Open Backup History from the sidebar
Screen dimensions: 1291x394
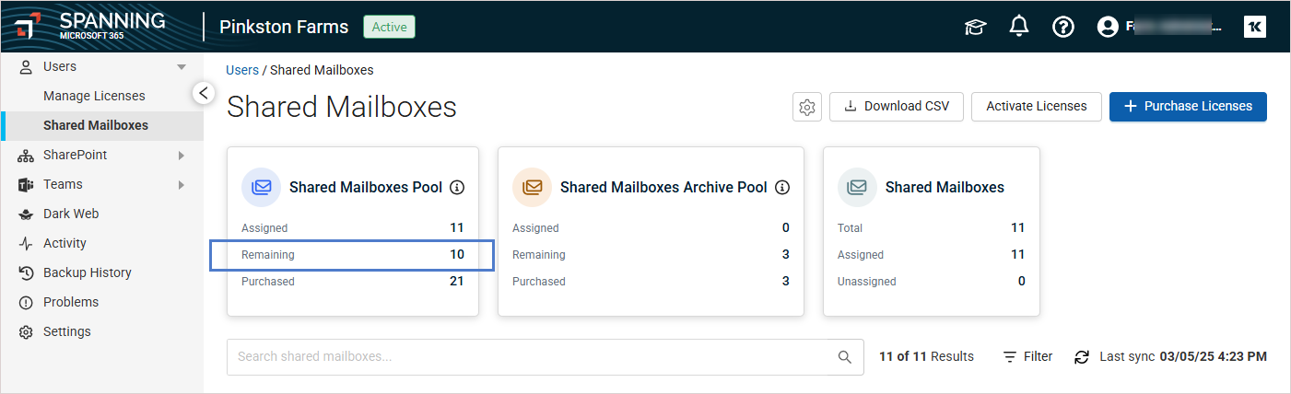click(87, 272)
